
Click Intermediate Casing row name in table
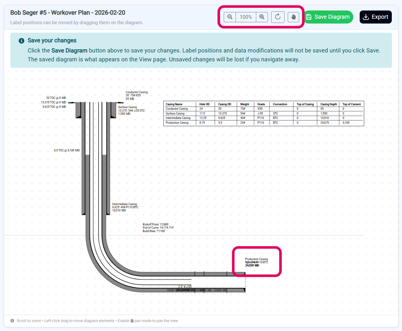pyautogui.click(x=178, y=118)
